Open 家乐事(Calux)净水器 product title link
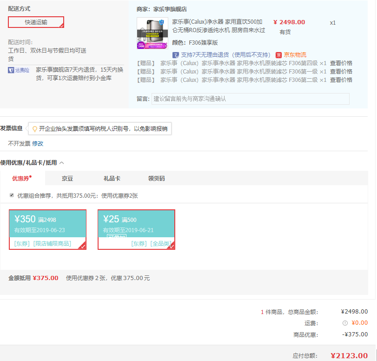 click(218, 26)
